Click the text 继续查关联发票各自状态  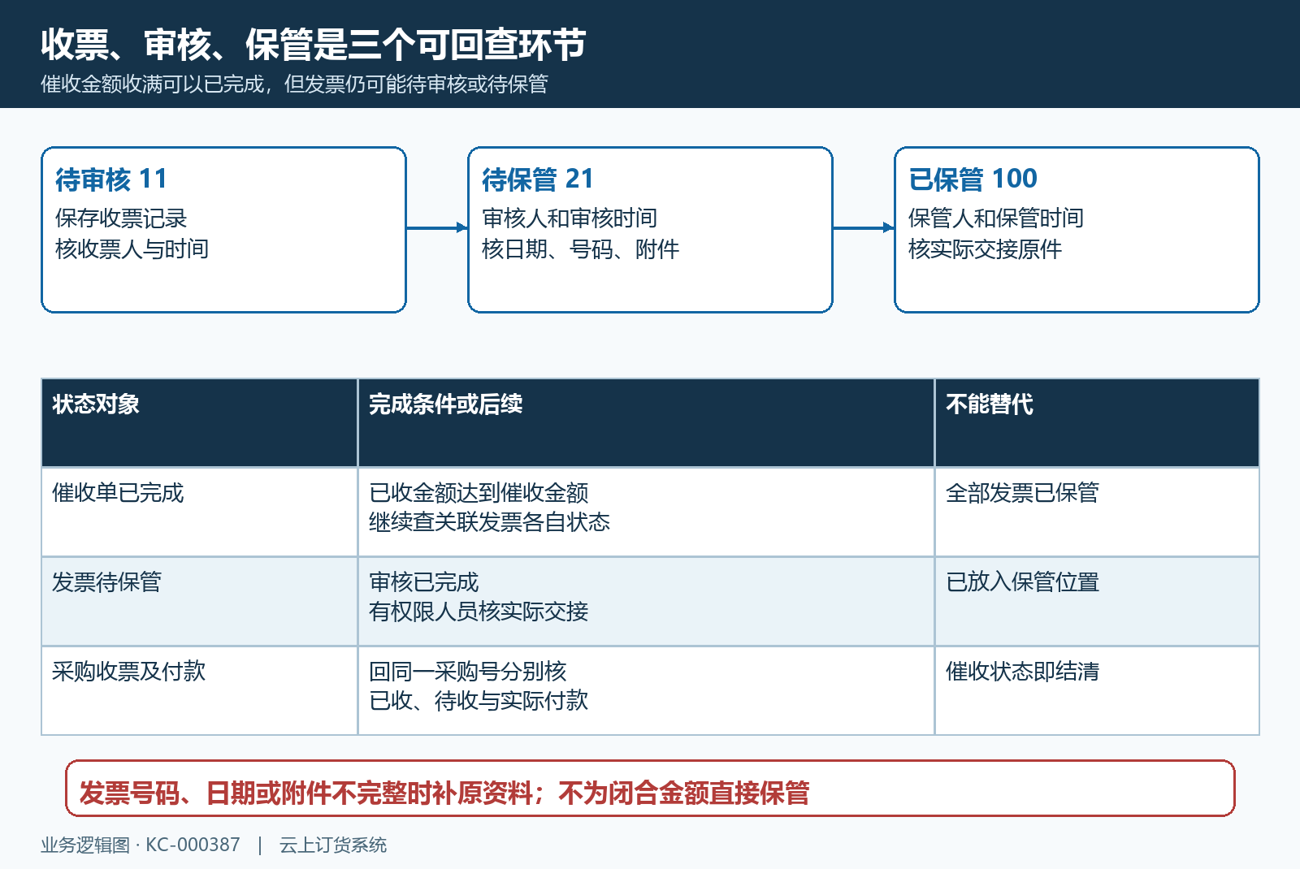489,522
